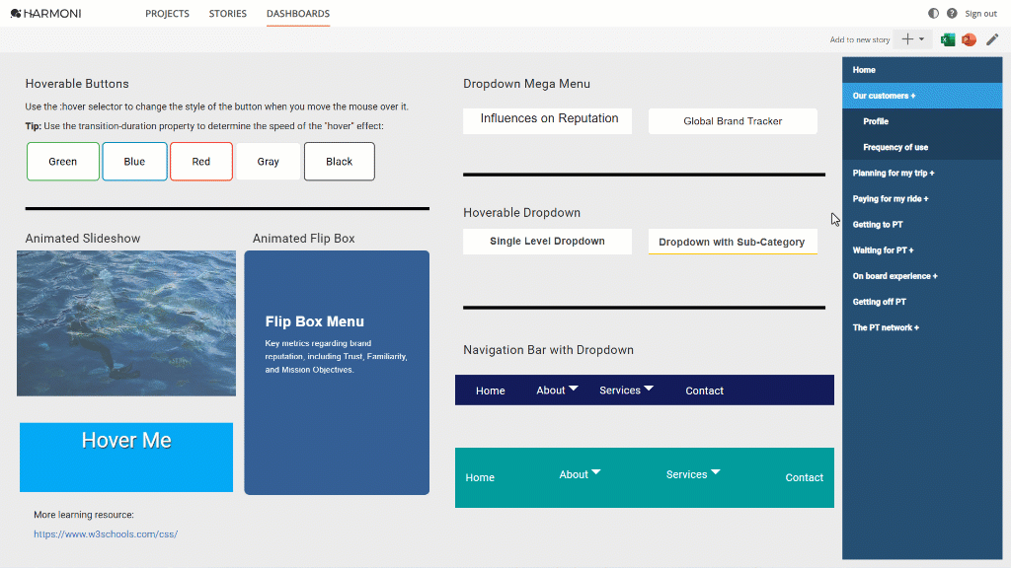Open Global Brand Tracker mega menu
Image resolution: width=1011 pixels, height=568 pixels.
pos(733,121)
